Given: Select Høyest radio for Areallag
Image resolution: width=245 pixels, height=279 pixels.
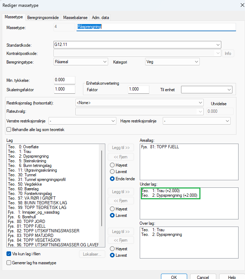Looking at the screenshot, I should click(x=112, y=165).
